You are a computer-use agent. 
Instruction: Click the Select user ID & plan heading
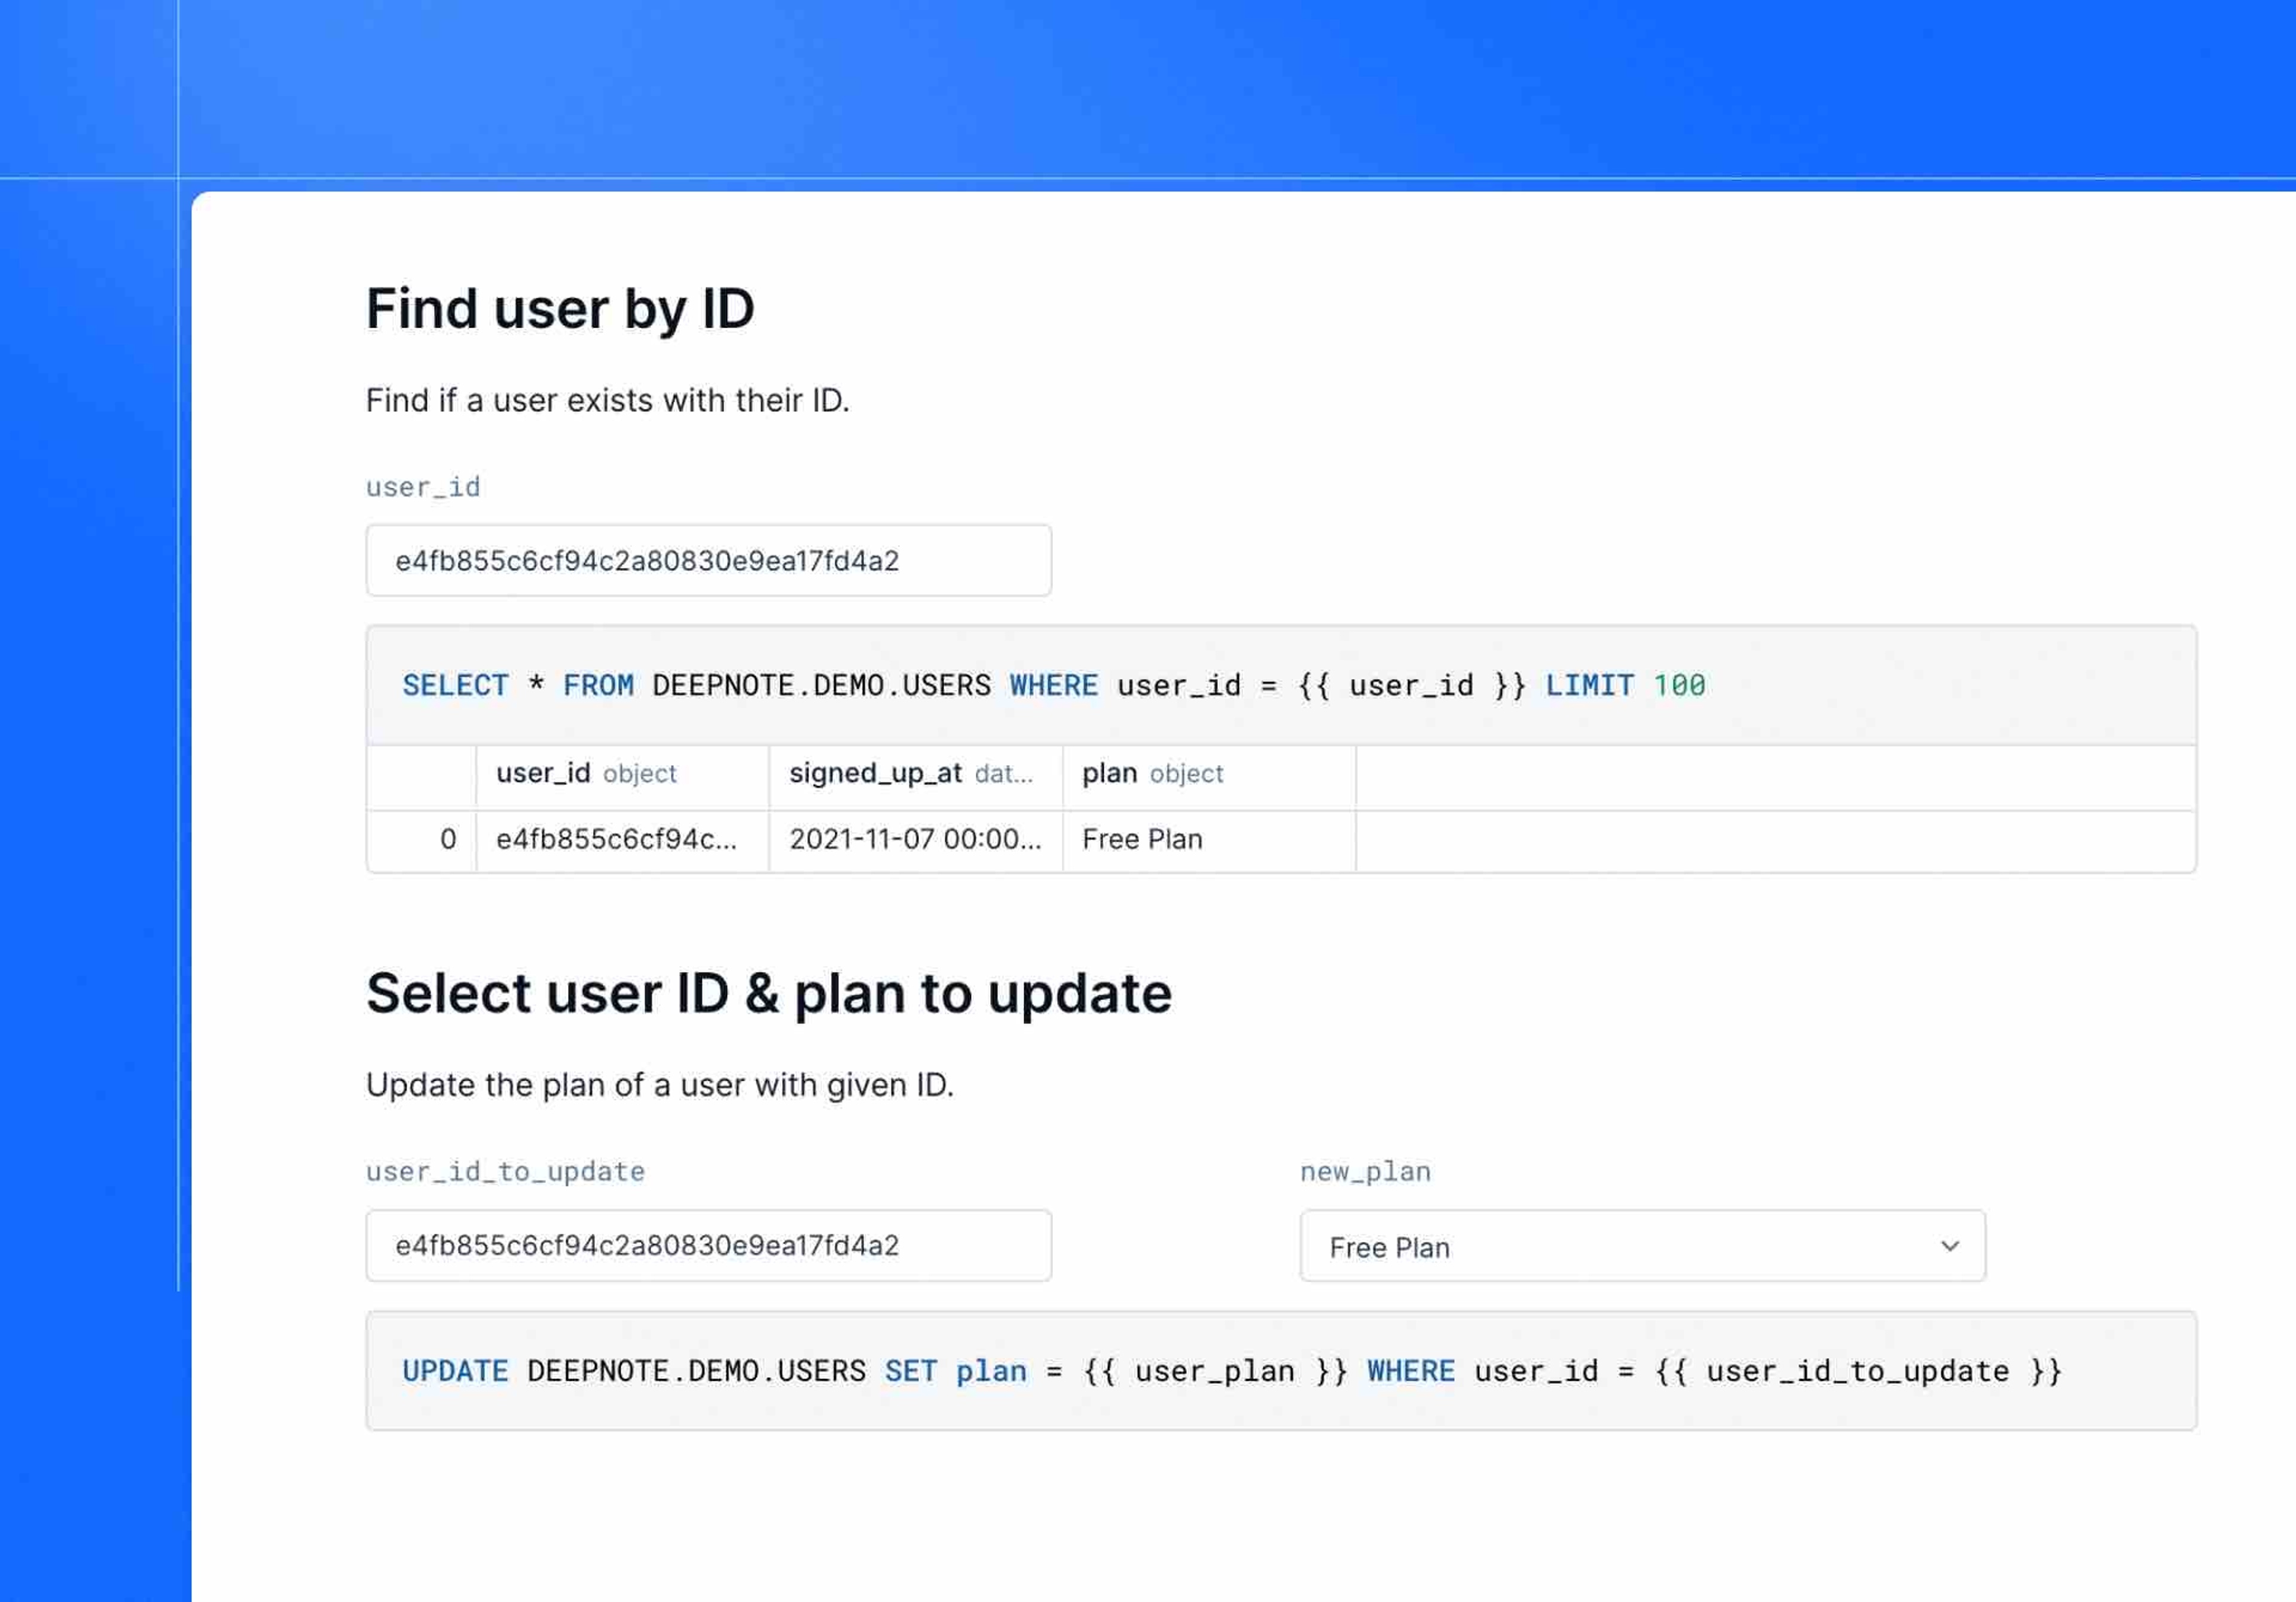(770, 992)
